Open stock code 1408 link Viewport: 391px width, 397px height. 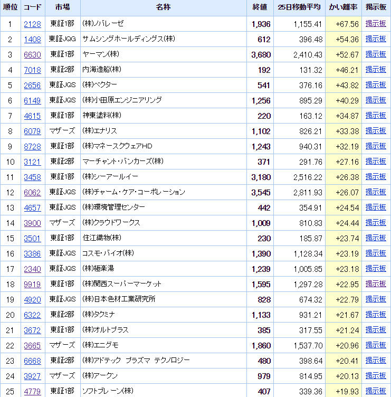tap(32, 40)
